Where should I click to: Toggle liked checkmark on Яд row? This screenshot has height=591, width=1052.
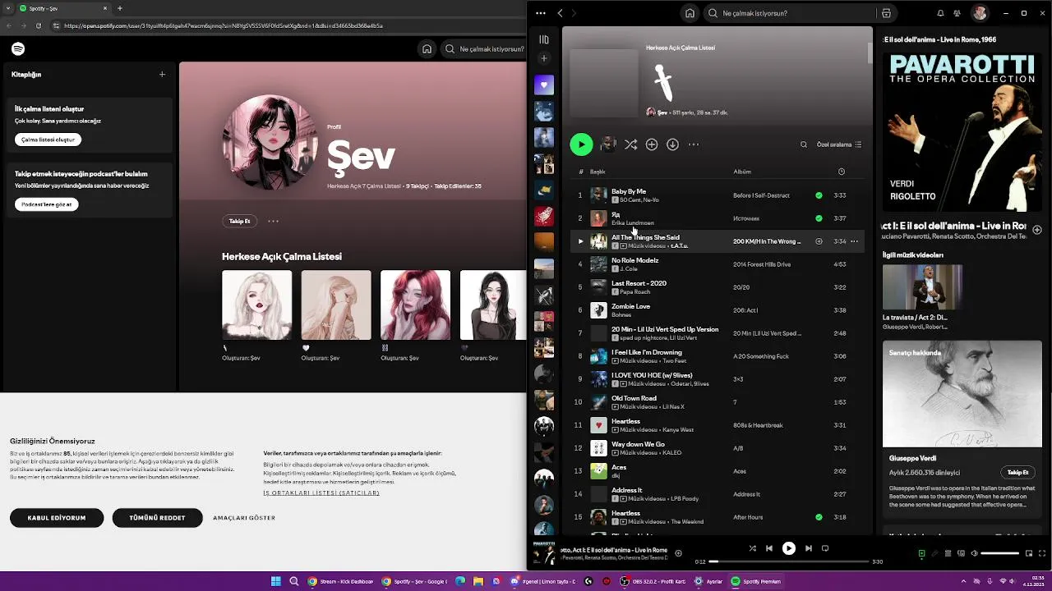point(819,218)
